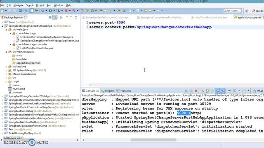Switch to the Problems tab
Image resolution: width=264 pixels, height=148 pixels.
point(124,91)
